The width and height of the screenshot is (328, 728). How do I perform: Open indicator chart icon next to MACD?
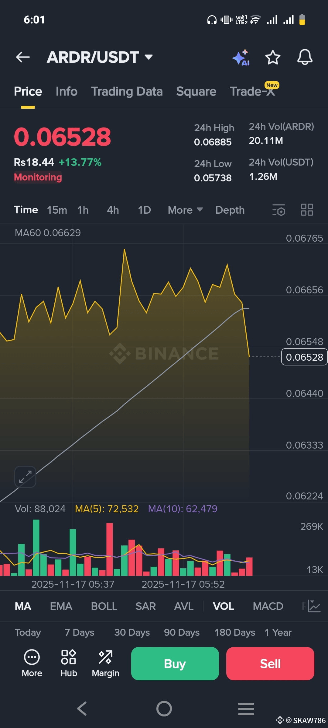tap(314, 606)
